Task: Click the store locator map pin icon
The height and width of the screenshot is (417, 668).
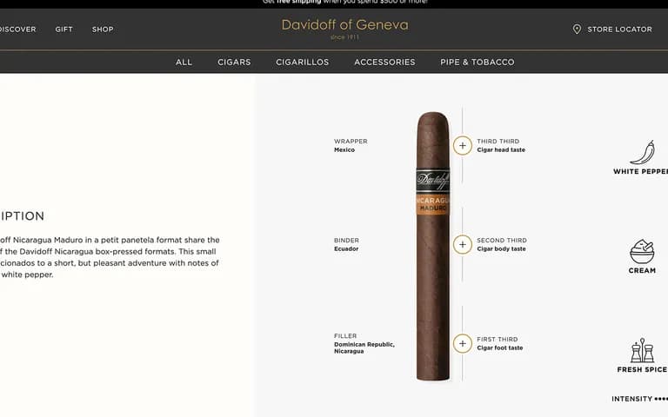Action: (x=577, y=29)
